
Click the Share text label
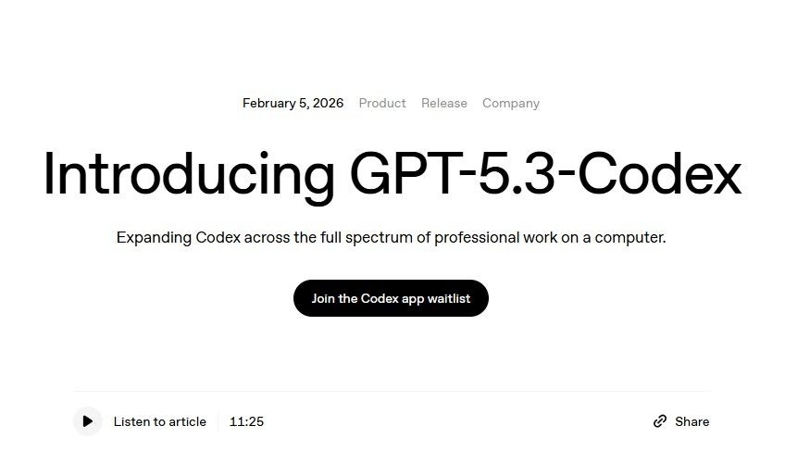[x=692, y=421]
